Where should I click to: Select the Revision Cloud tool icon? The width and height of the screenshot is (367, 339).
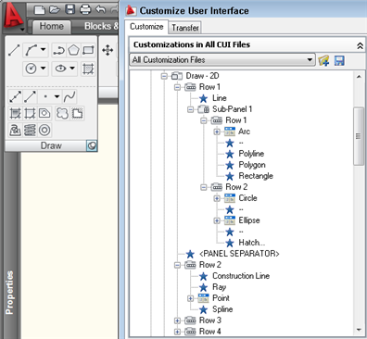[62, 114]
